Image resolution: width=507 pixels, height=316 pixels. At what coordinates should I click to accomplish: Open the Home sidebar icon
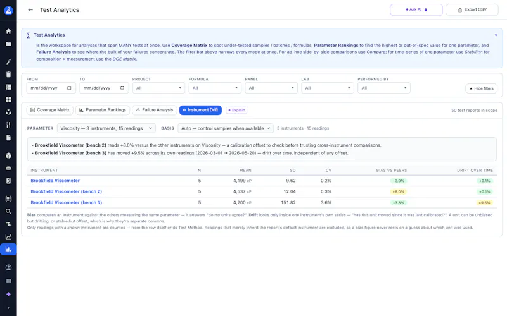[x=8, y=31]
